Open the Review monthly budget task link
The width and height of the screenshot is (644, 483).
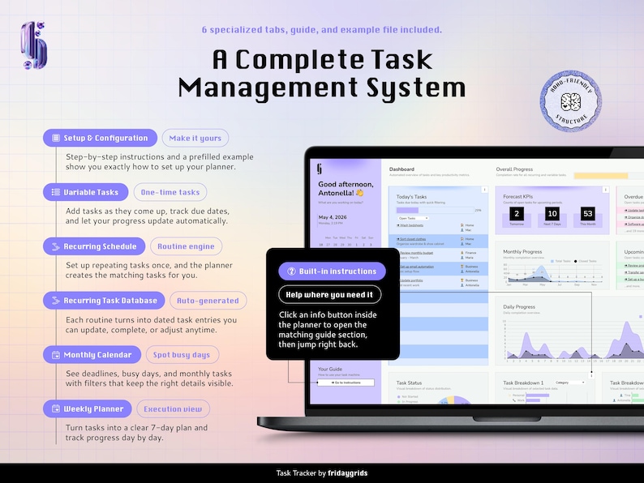[x=414, y=253]
